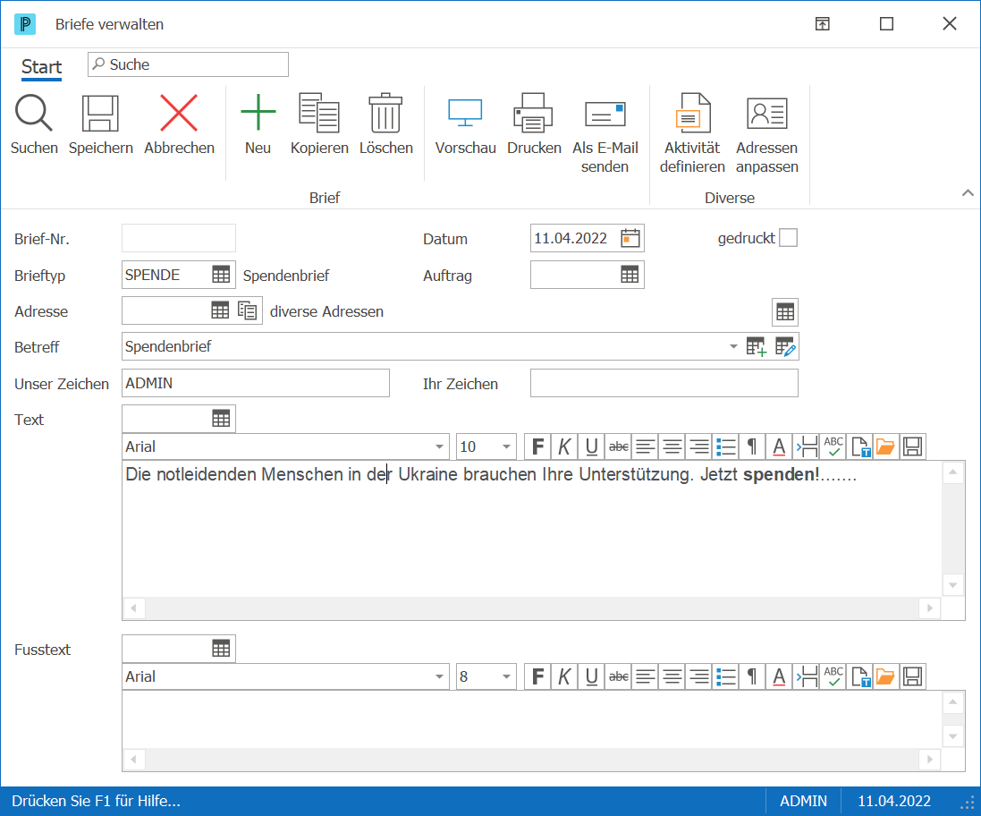Viewport: 981px width, 816px height.
Task: Open Aktivität definieren
Action: (692, 133)
